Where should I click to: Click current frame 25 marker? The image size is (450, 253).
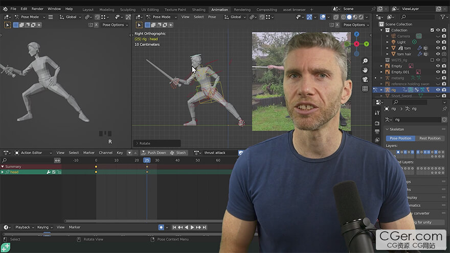point(147,160)
